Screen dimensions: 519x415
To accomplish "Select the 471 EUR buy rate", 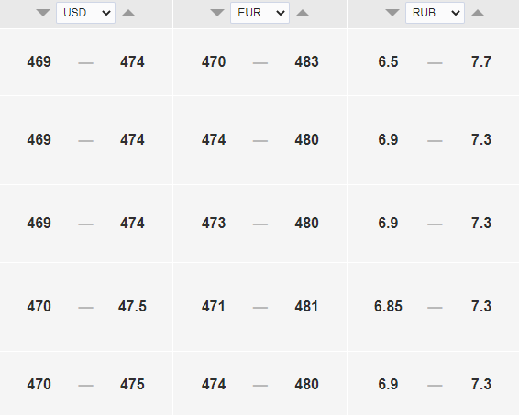I will (214, 307).
